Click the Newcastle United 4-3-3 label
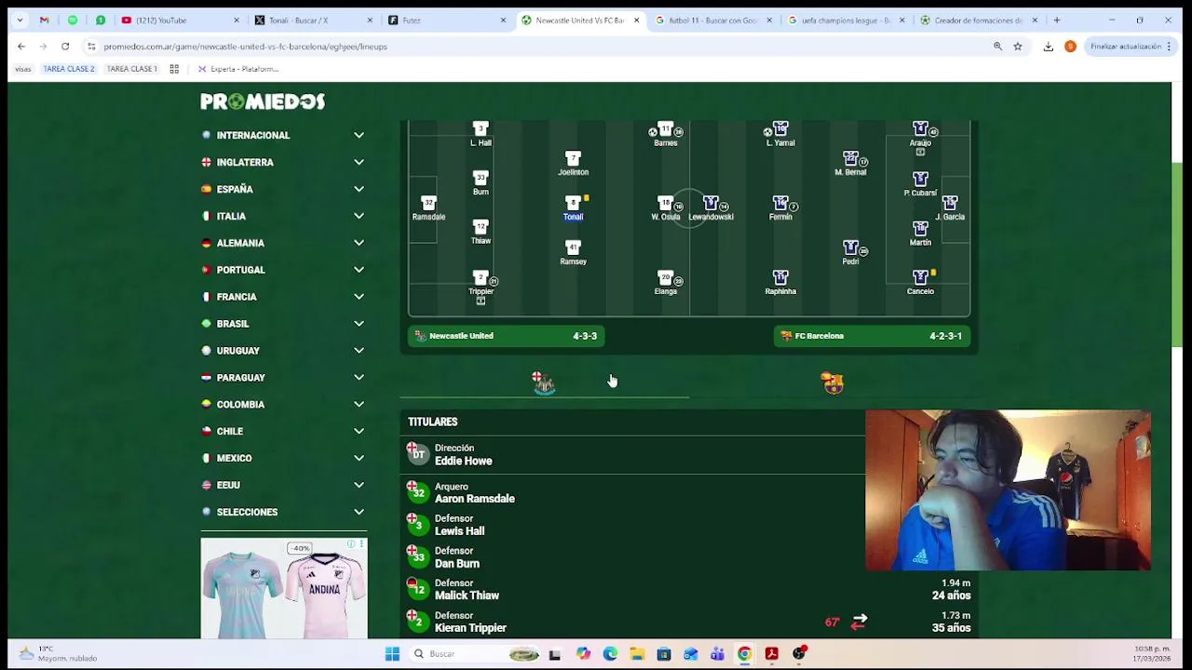The image size is (1192, 670). [507, 336]
